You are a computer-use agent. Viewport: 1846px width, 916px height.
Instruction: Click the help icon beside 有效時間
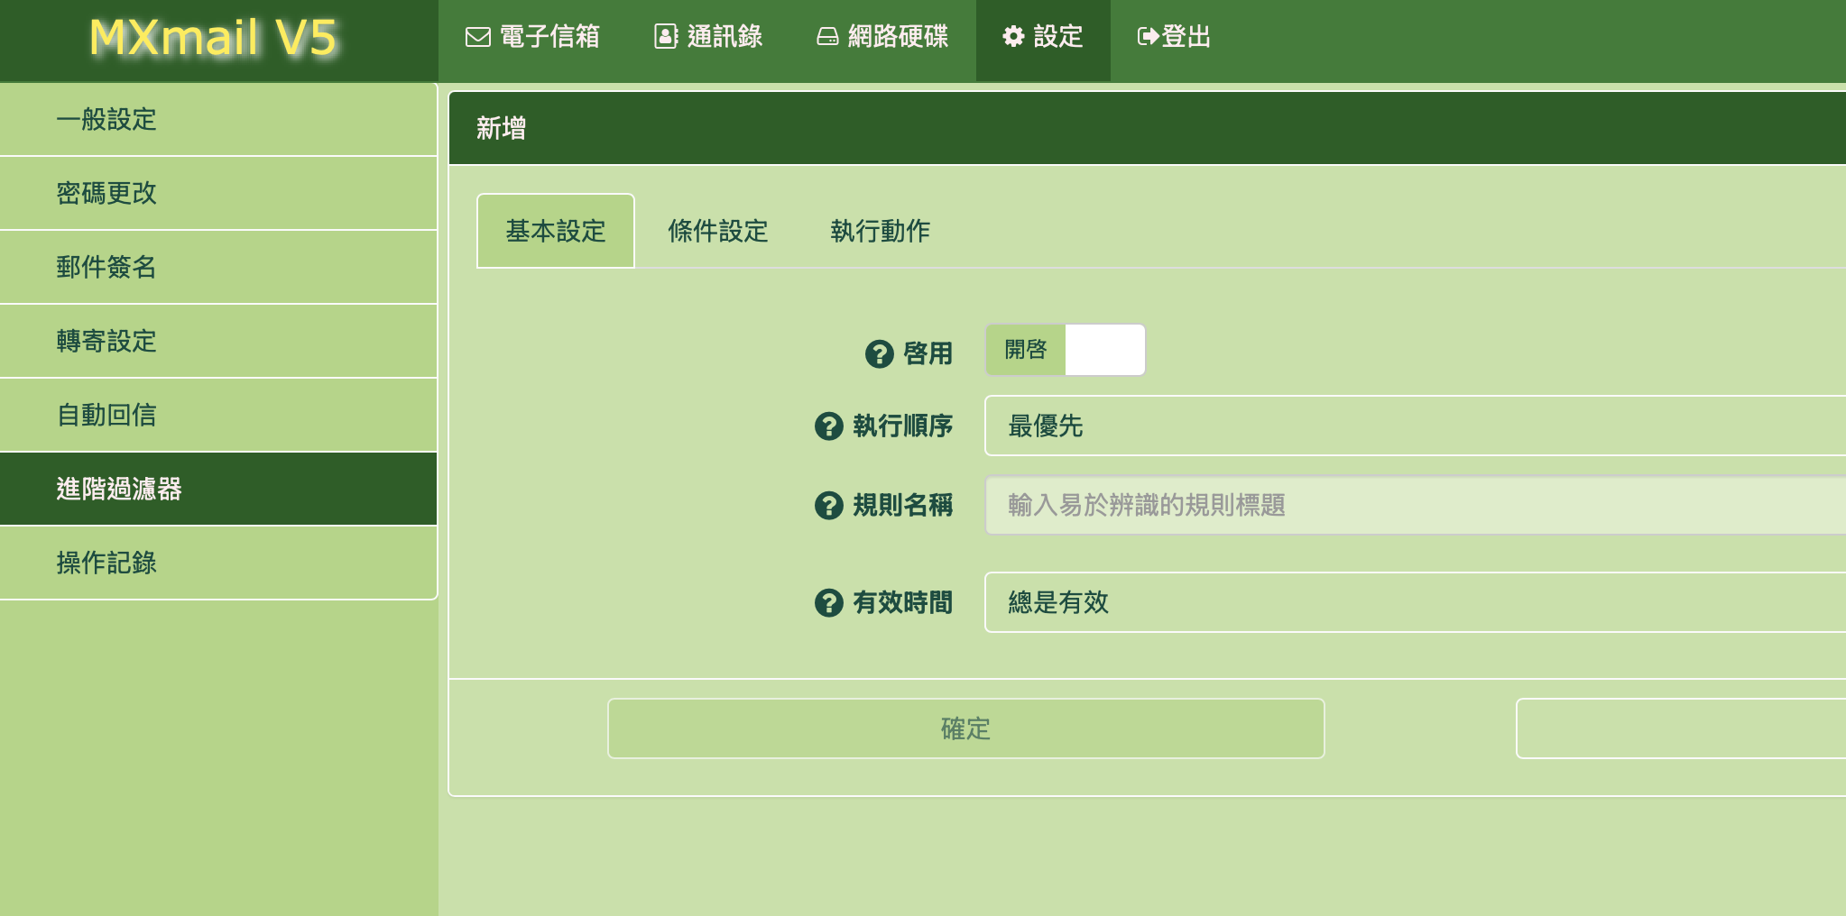(x=828, y=603)
